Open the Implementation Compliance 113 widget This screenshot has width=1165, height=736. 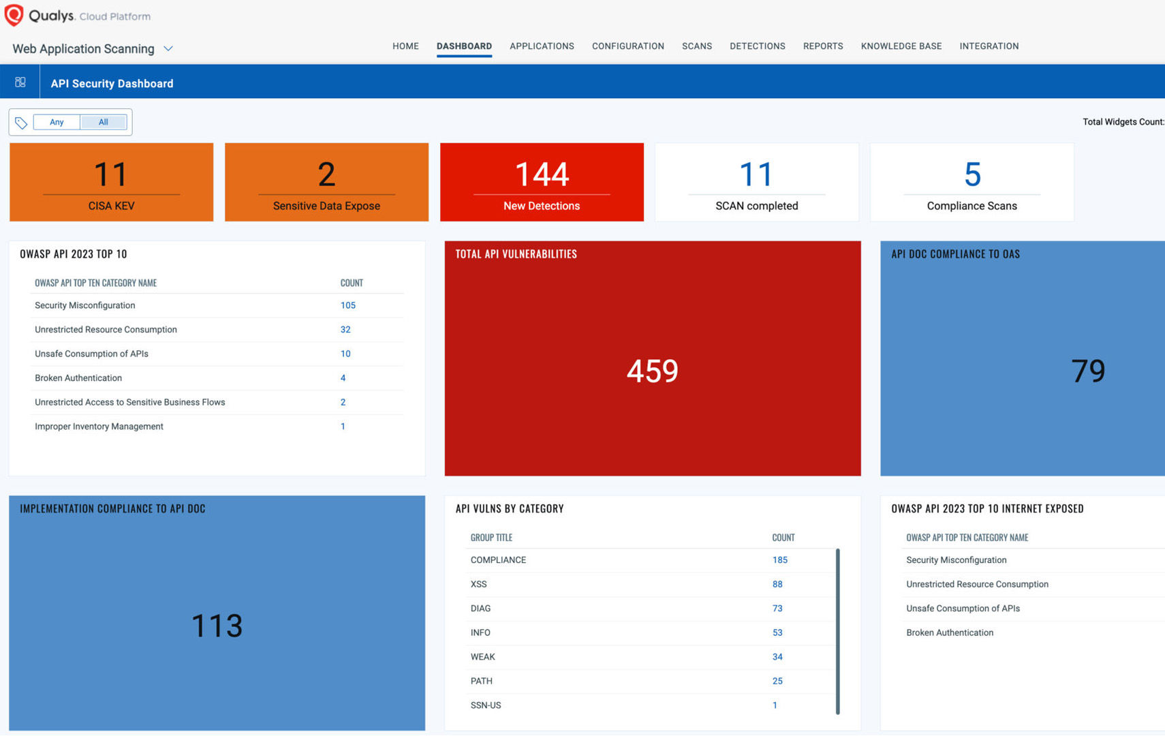217,625
